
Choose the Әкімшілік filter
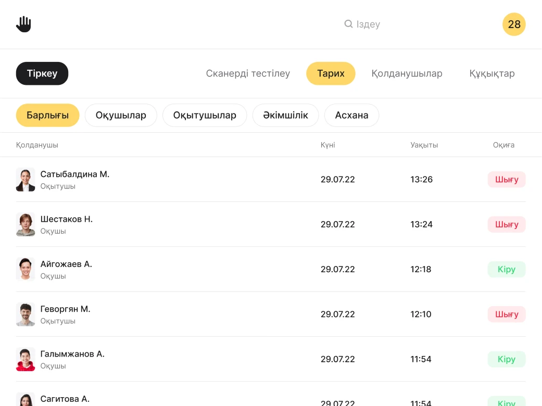285,115
